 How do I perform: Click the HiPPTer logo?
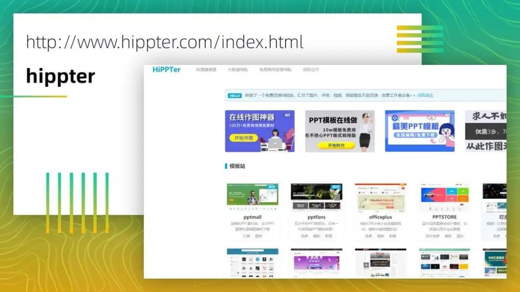(x=167, y=70)
